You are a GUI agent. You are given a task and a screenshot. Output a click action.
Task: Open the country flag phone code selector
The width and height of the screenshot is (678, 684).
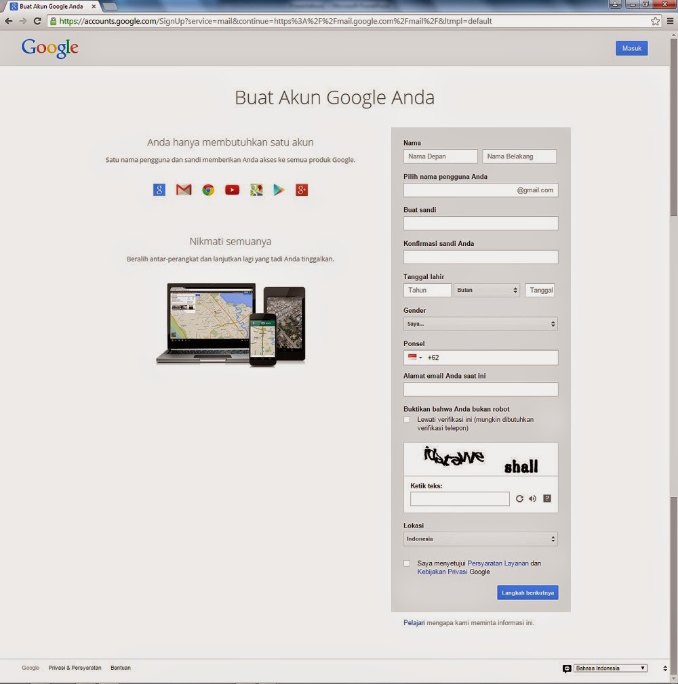click(x=415, y=358)
